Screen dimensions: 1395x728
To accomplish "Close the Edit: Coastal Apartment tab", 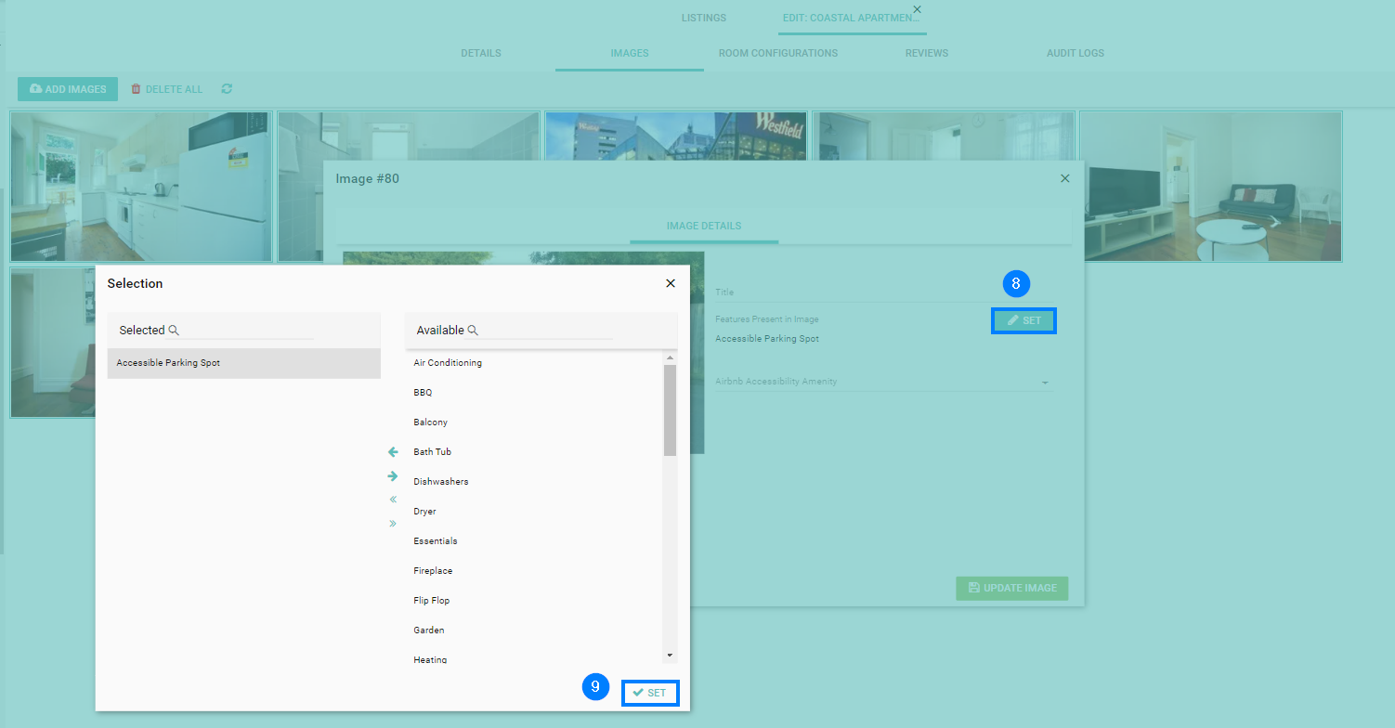I will (917, 9).
